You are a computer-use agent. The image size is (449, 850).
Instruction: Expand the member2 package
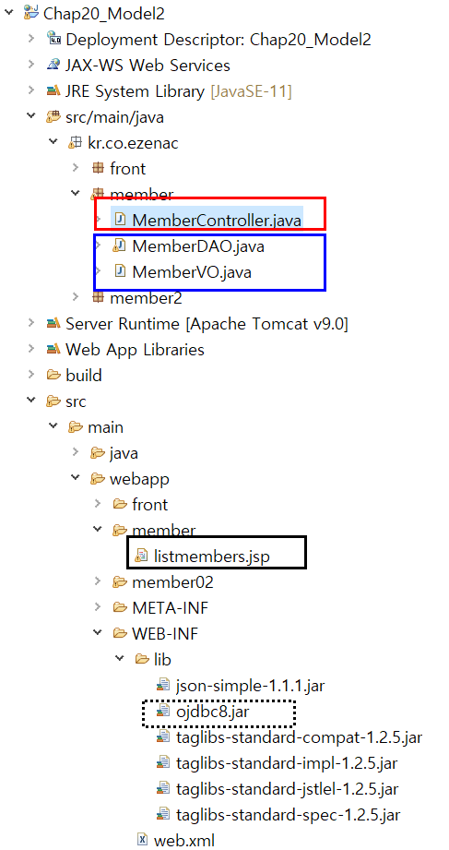[76, 297]
